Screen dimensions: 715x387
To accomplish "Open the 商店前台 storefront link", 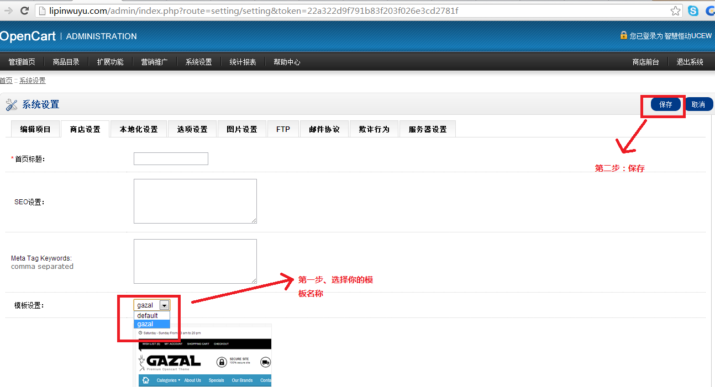I will 645,61.
